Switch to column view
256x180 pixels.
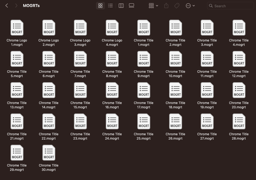point(121,6)
